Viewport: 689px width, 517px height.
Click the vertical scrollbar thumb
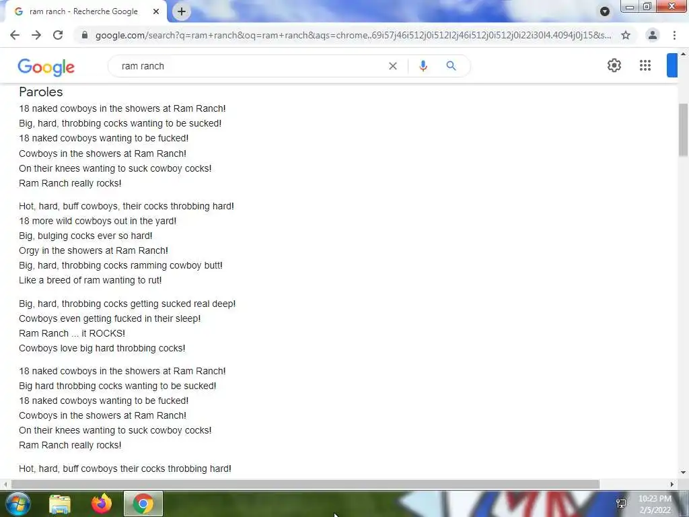pyautogui.click(x=683, y=130)
